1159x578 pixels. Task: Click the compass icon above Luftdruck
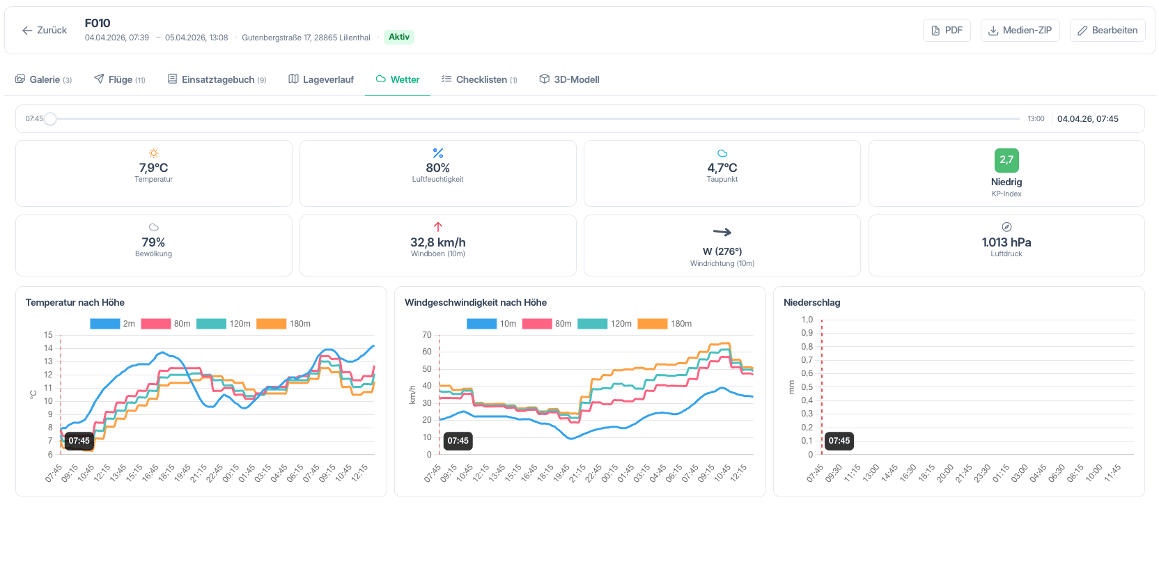coord(1006,227)
